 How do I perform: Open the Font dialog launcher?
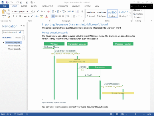point(50,21)
